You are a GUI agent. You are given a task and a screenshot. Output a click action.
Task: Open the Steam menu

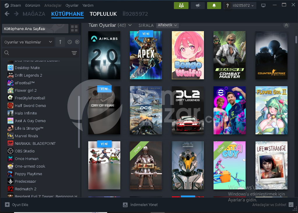click(15, 5)
